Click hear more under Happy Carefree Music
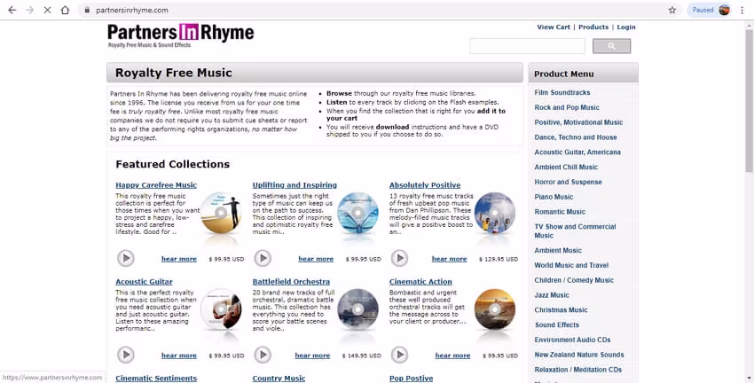 click(179, 259)
